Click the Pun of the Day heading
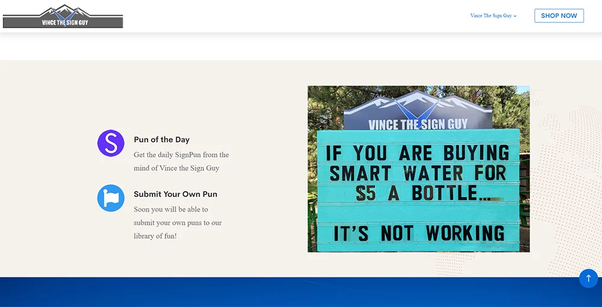This screenshot has width=602, height=307. (161, 140)
